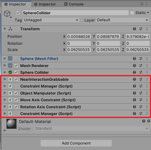
Task: Click the Sphere Collider green icon
Action: tap(10, 72)
